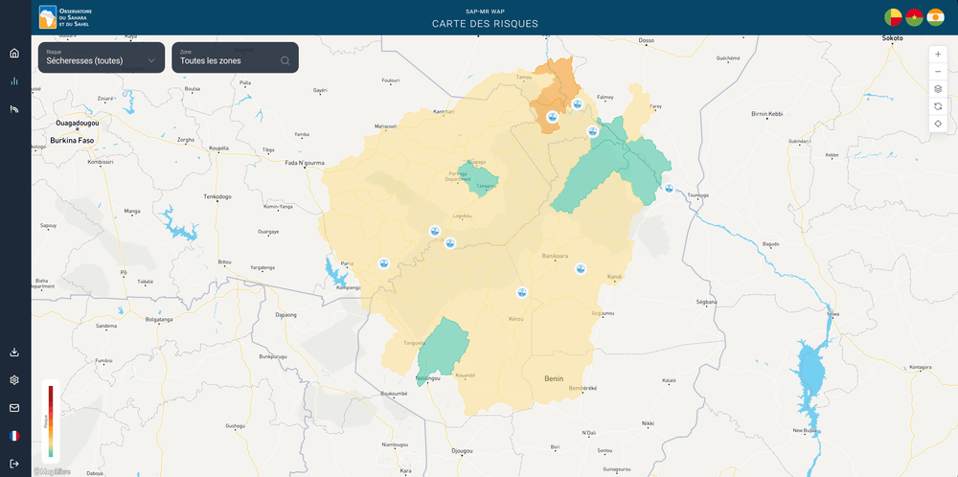Select station marker near Banikoara
The width and height of the screenshot is (958, 477).
581,269
